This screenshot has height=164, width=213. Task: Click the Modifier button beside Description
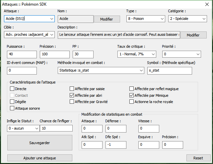click(193, 35)
